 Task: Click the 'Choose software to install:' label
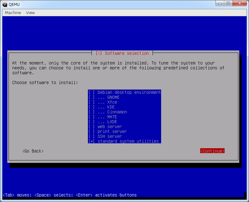pos(45,83)
